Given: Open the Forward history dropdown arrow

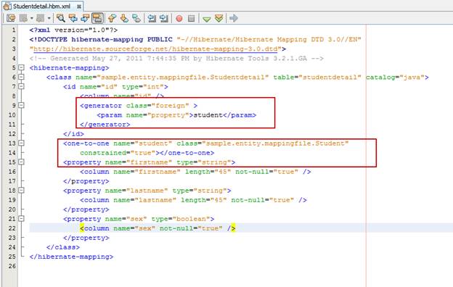Looking at the screenshot, I should 49,18.
